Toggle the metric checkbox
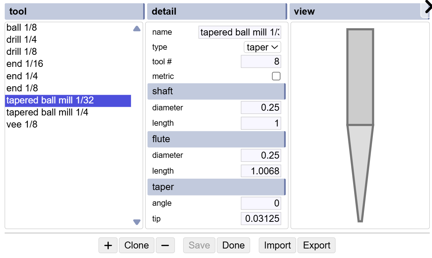The width and height of the screenshot is (432, 258). [276, 76]
